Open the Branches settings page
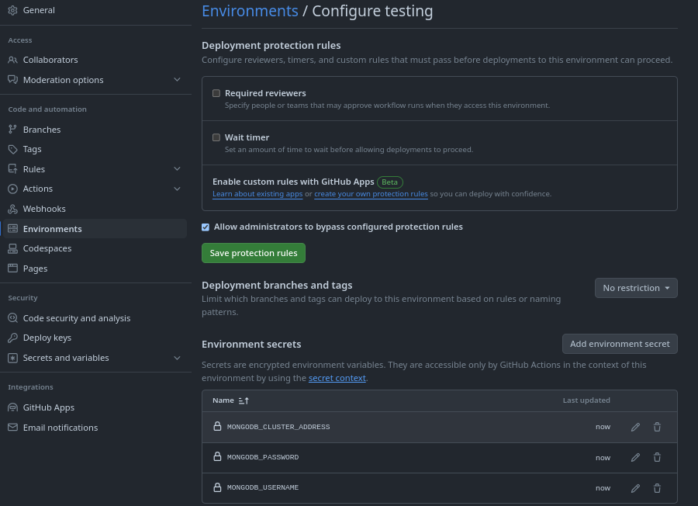Viewport: 698px width, 506px height. pyautogui.click(x=42, y=130)
